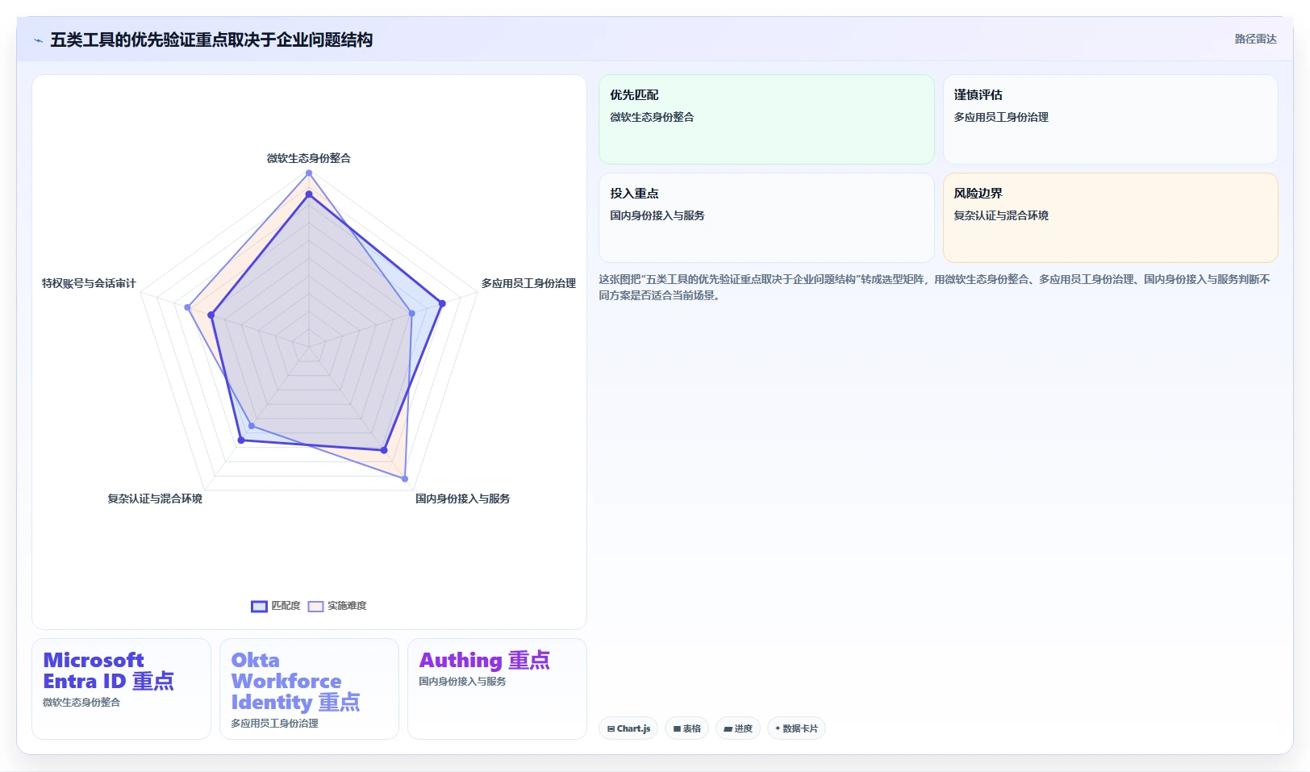
Task: Toggle the 匹配度 legend swatch
Action: 259,607
